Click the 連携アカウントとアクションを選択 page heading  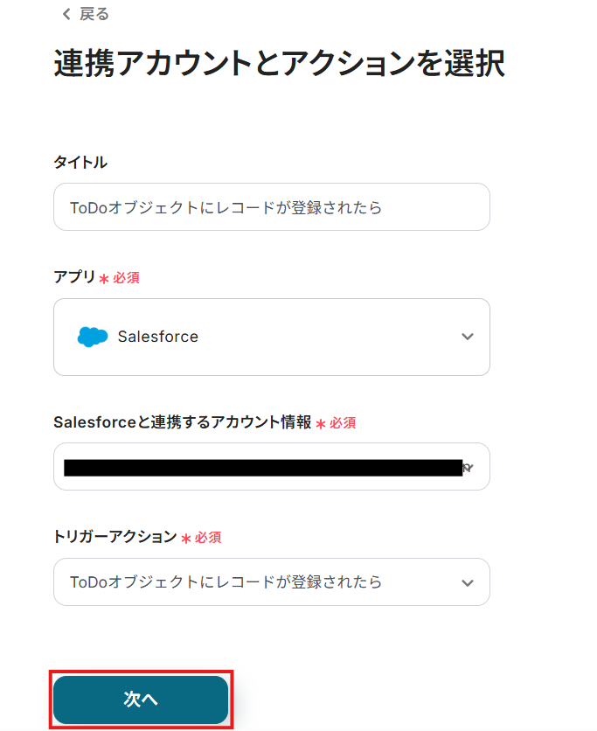[x=279, y=65]
